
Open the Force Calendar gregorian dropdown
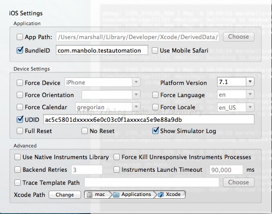[136, 107]
